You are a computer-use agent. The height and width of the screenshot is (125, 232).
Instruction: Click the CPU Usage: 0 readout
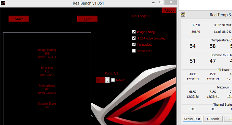coord(141,16)
